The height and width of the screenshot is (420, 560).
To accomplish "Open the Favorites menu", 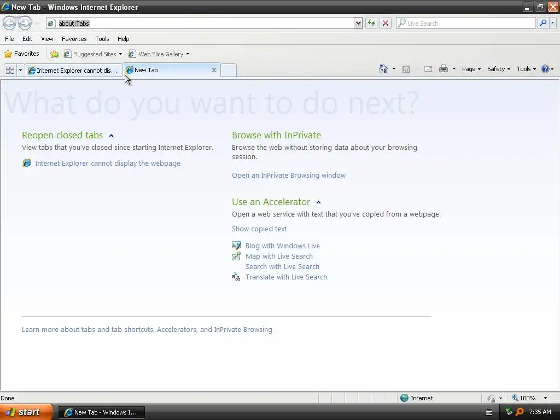I will click(x=74, y=39).
